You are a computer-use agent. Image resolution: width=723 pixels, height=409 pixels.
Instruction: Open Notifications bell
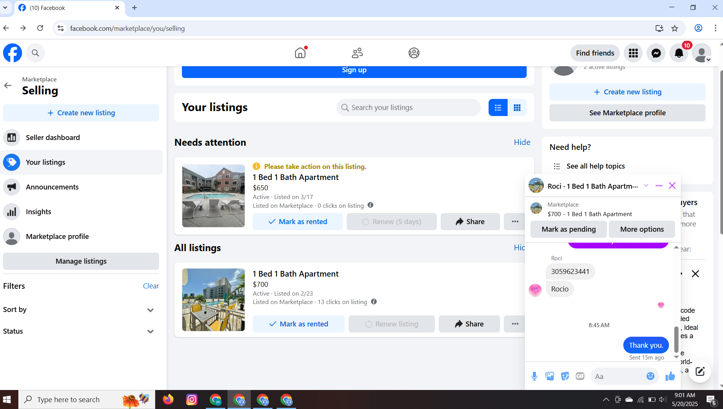click(x=679, y=53)
